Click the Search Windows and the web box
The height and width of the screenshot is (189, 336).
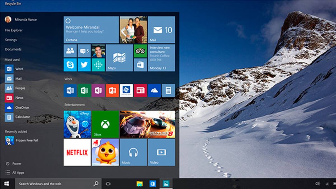click(x=55, y=184)
